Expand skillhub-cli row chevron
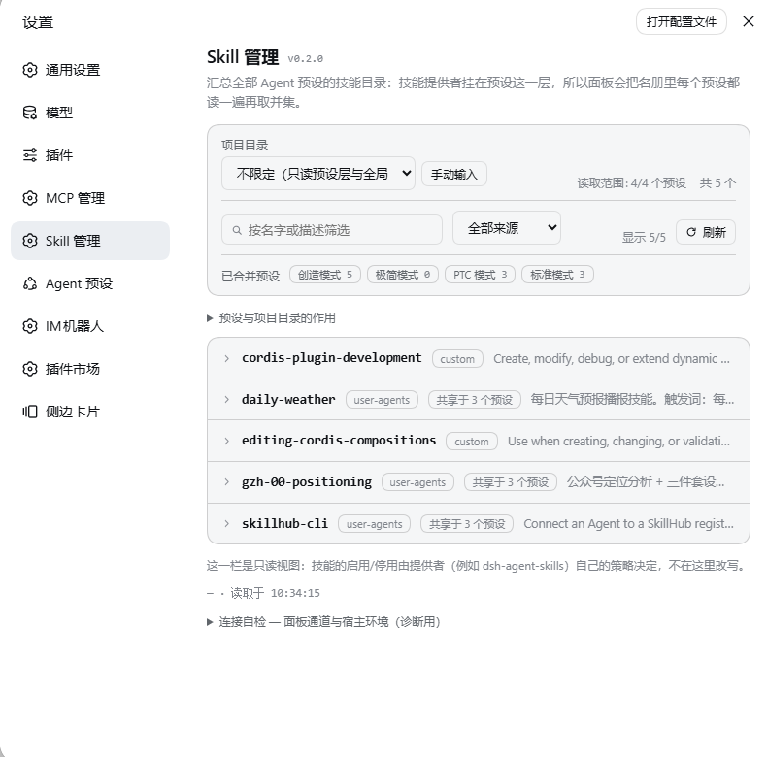The image size is (767, 757). (x=226, y=524)
